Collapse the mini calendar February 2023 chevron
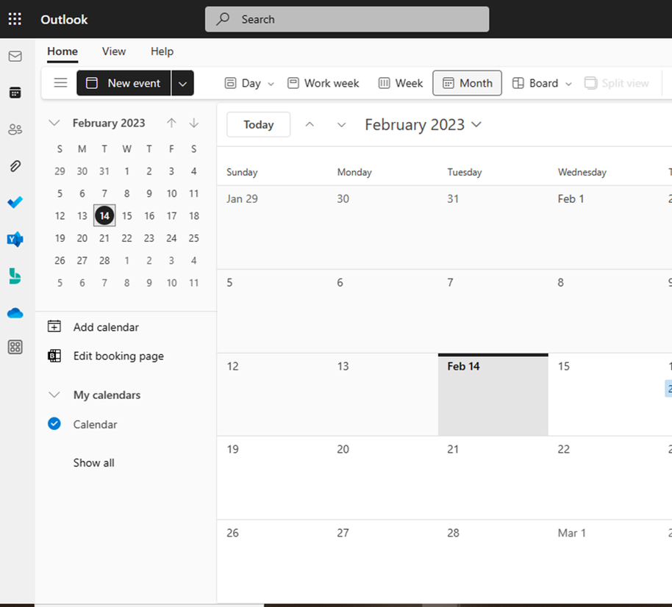 coord(54,123)
